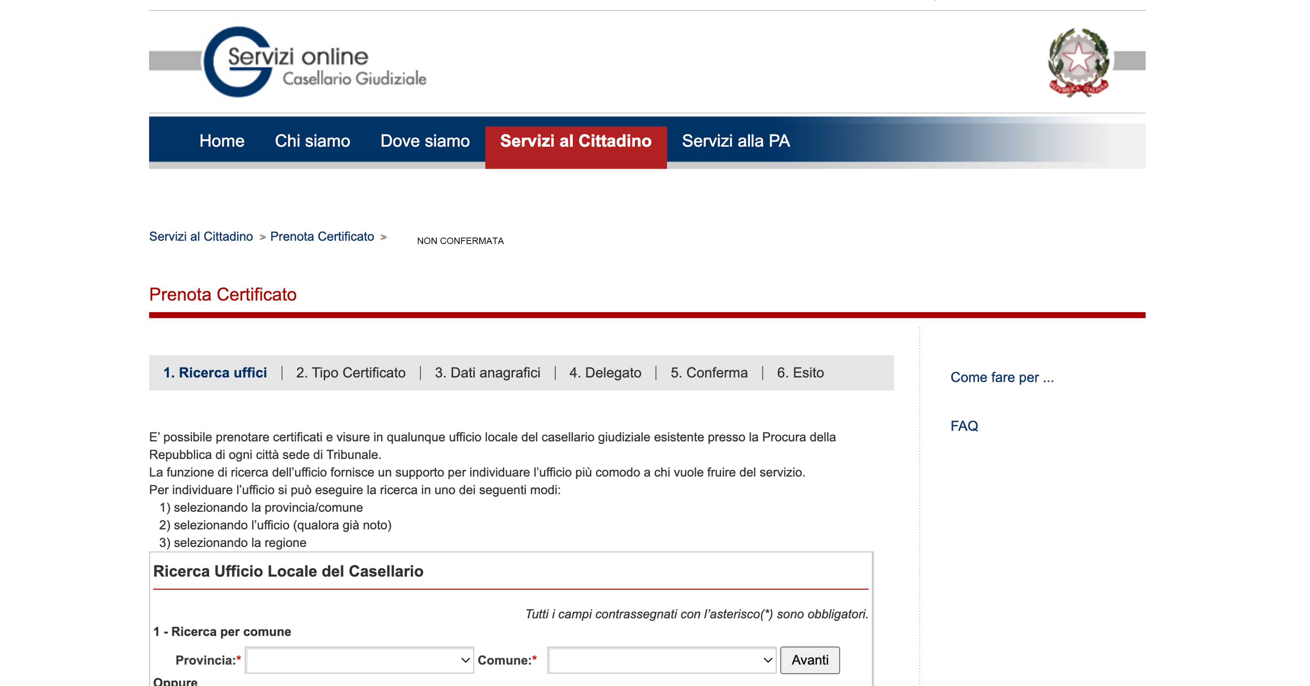Viewport: 1310px width, 686px height.
Task: Click the Repubblica Italiana emblem
Action: [1078, 62]
